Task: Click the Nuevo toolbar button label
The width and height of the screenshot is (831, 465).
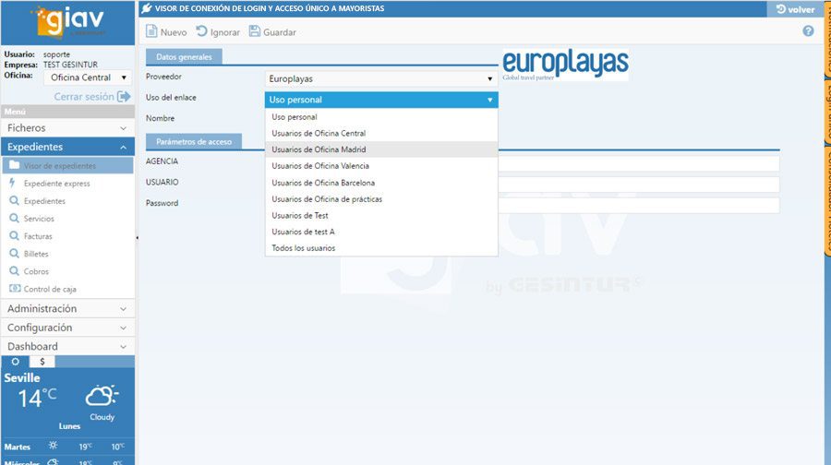Action: click(x=174, y=32)
